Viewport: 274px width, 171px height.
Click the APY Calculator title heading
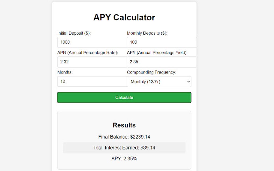[x=124, y=17]
